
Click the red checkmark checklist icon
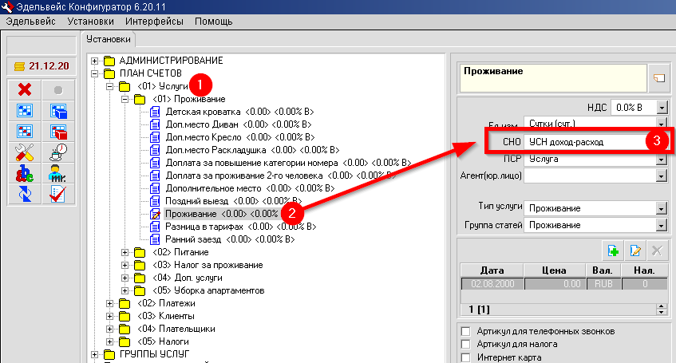(57, 193)
